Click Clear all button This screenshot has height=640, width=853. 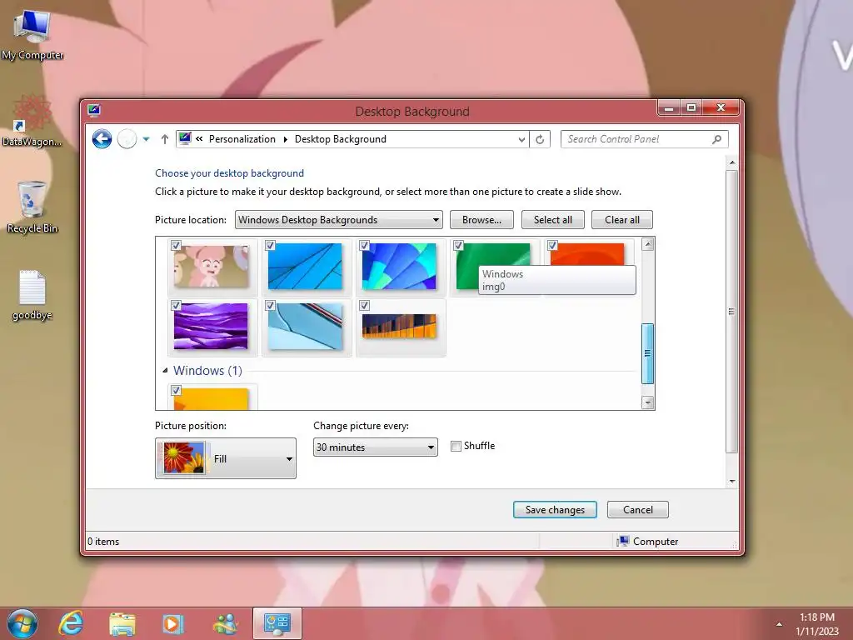(621, 220)
